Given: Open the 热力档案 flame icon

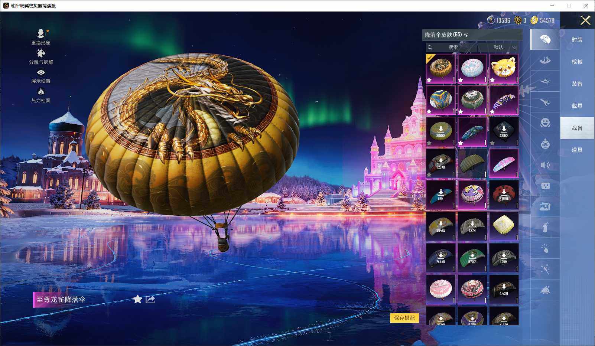Looking at the screenshot, I should tap(41, 91).
